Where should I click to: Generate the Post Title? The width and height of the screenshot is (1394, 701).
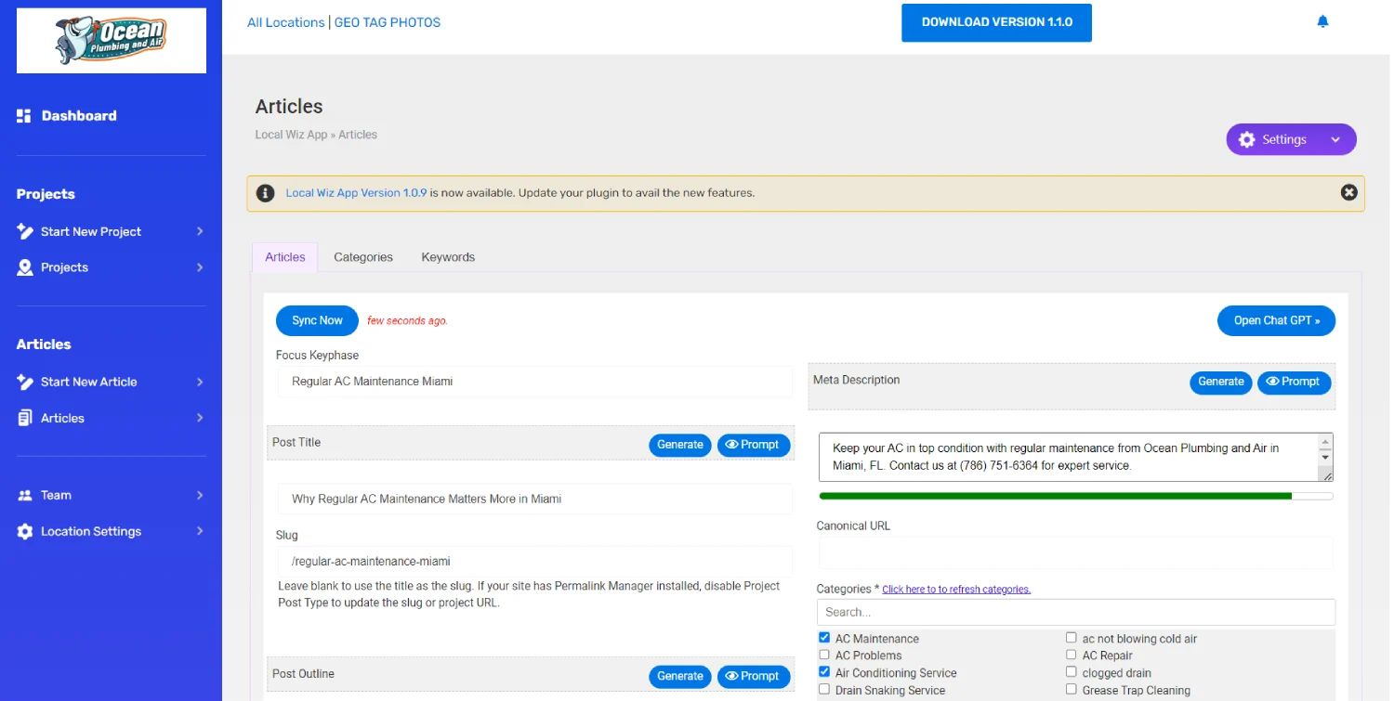(x=680, y=445)
